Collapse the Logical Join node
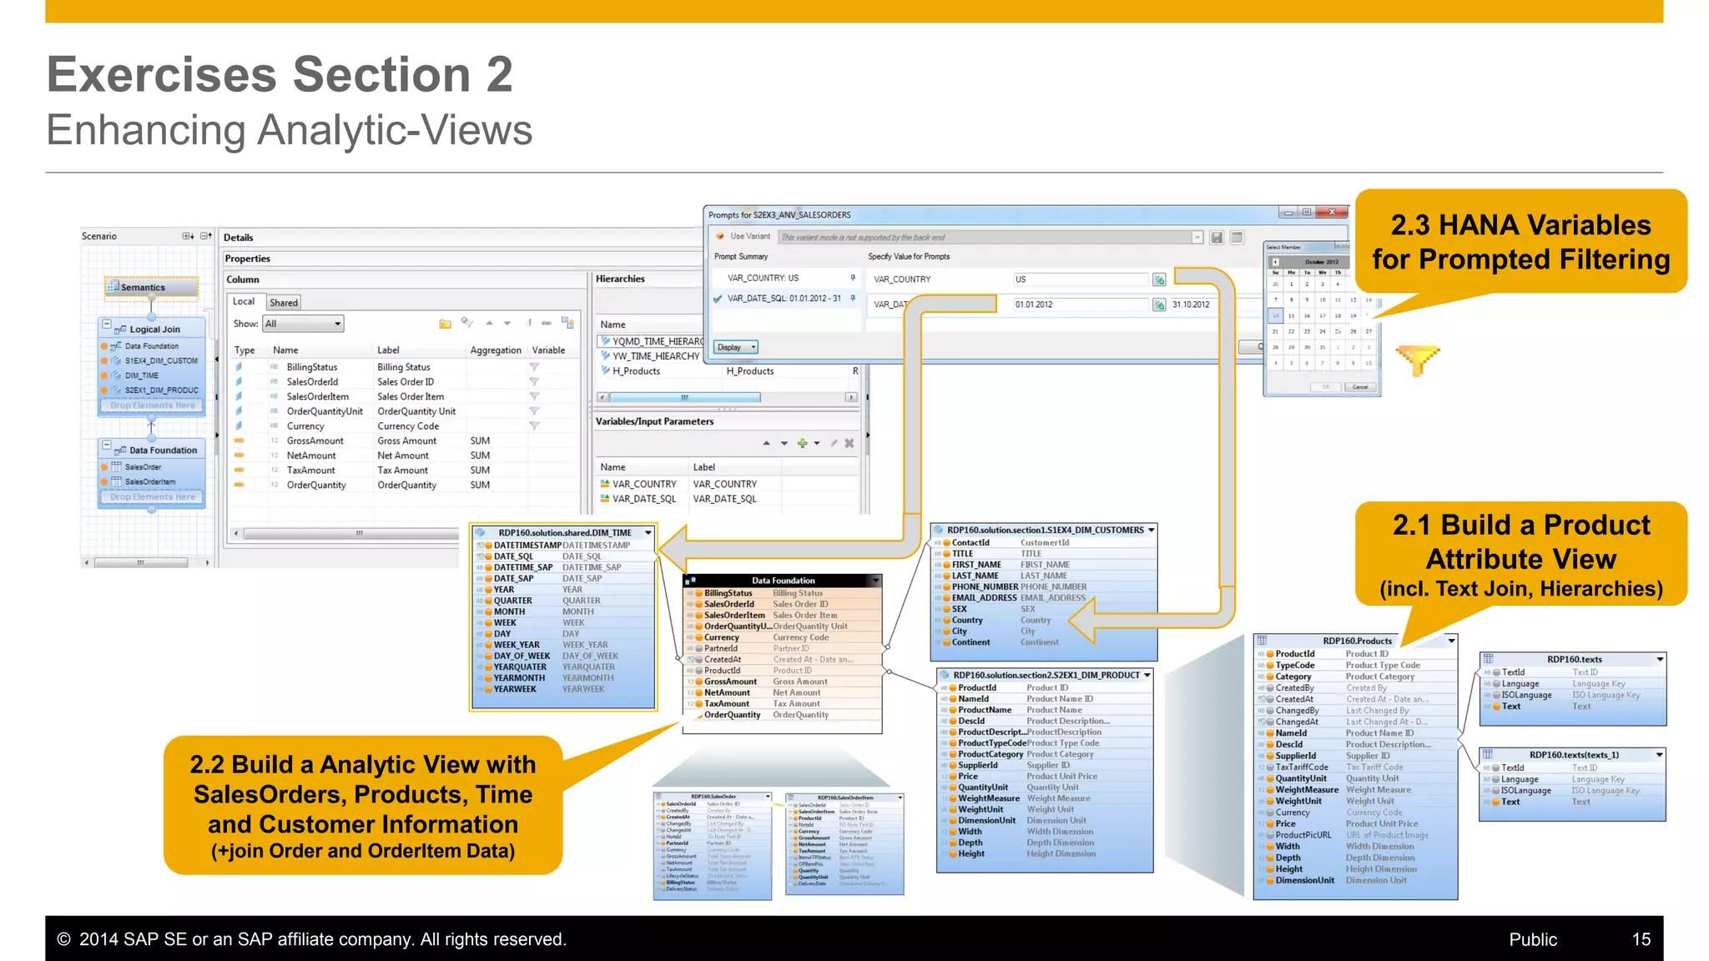The width and height of the screenshot is (1709, 961). point(106,324)
